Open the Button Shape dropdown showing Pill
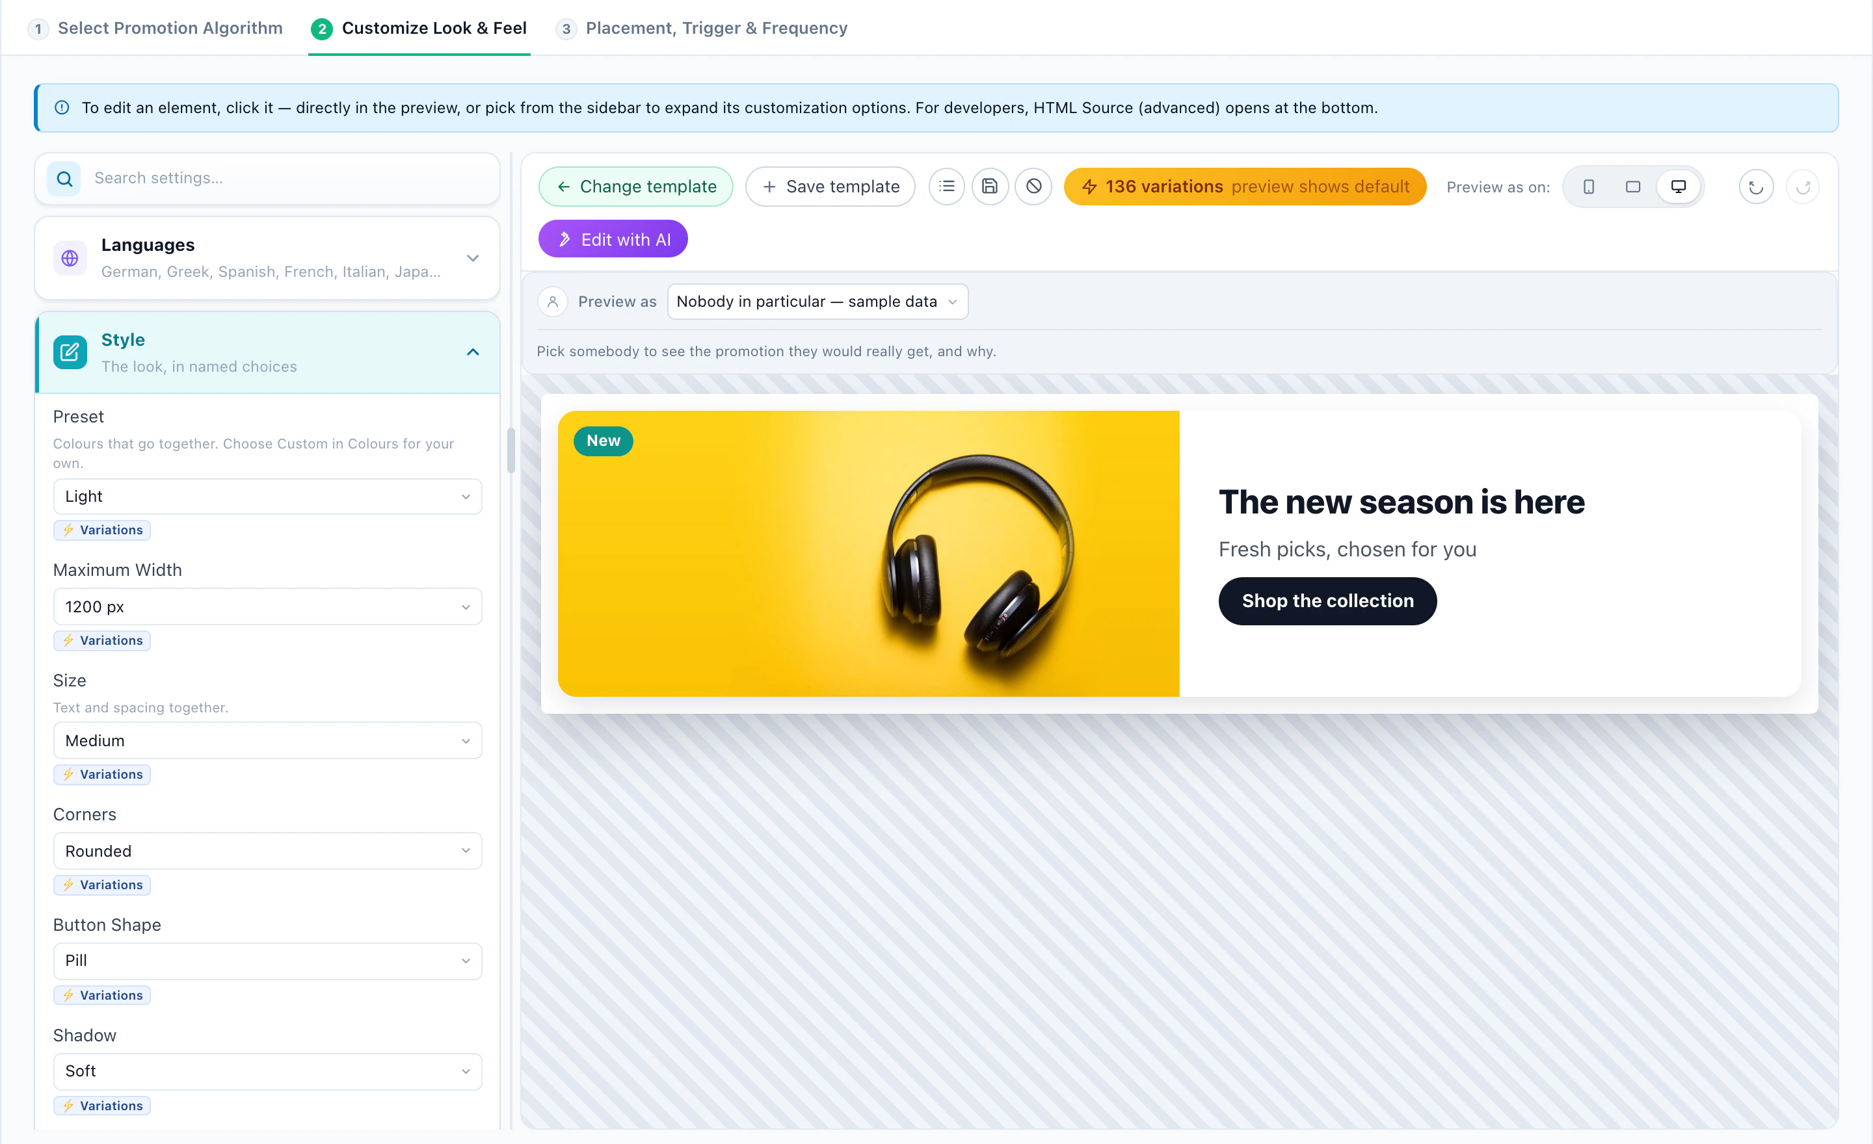Image resolution: width=1873 pixels, height=1144 pixels. (267, 961)
